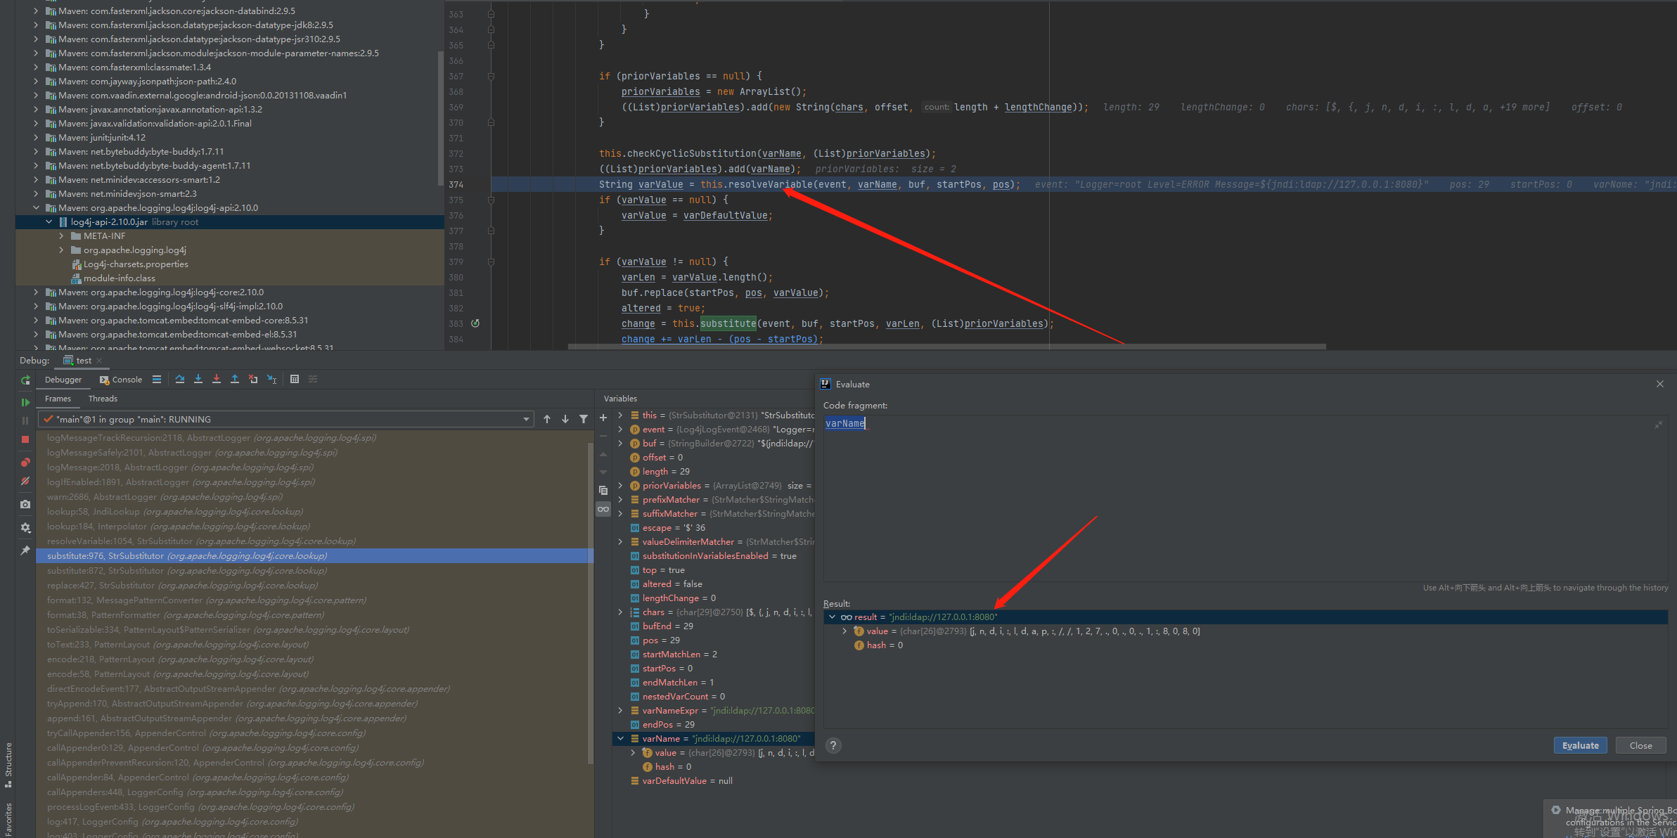Screen dimensions: 1677x838
Task: Collapse the result node in Evaluate
Action: (x=832, y=617)
